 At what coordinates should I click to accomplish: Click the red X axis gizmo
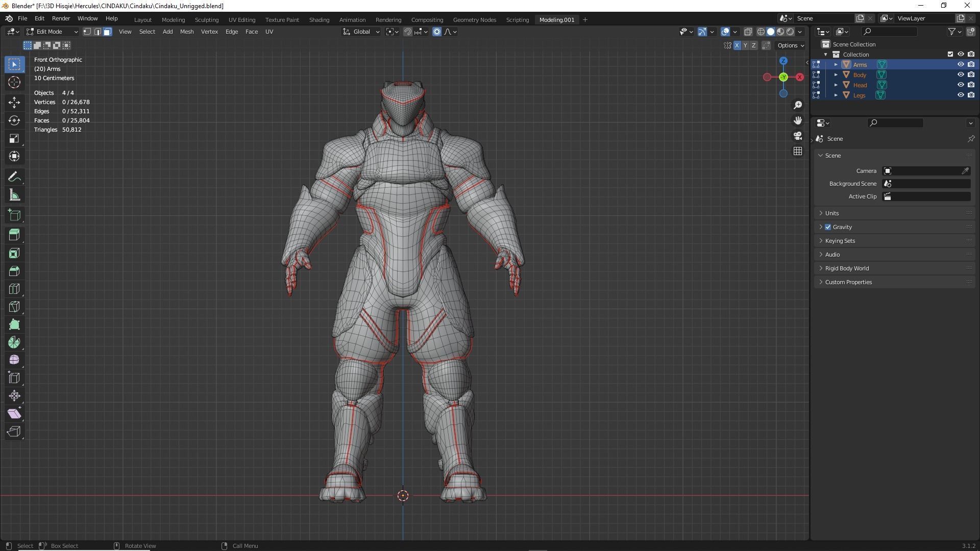pyautogui.click(x=799, y=77)
